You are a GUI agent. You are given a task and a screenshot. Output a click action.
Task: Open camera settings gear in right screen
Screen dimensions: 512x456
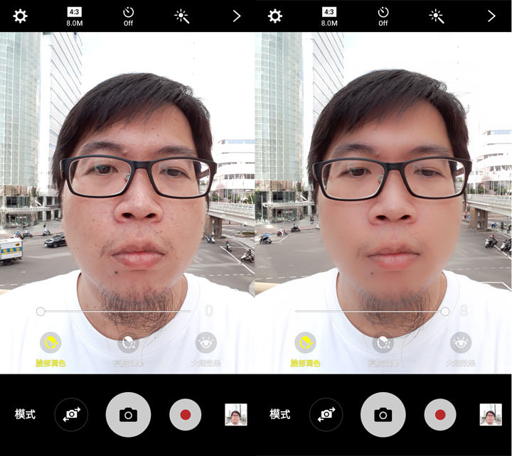[274, 16]
